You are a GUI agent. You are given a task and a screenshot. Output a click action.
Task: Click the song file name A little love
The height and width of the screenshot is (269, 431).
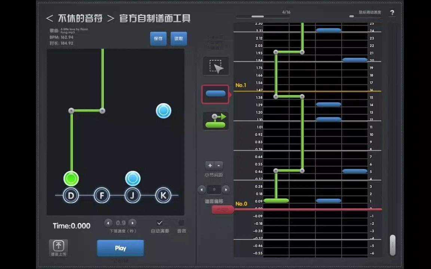[74, 31]
